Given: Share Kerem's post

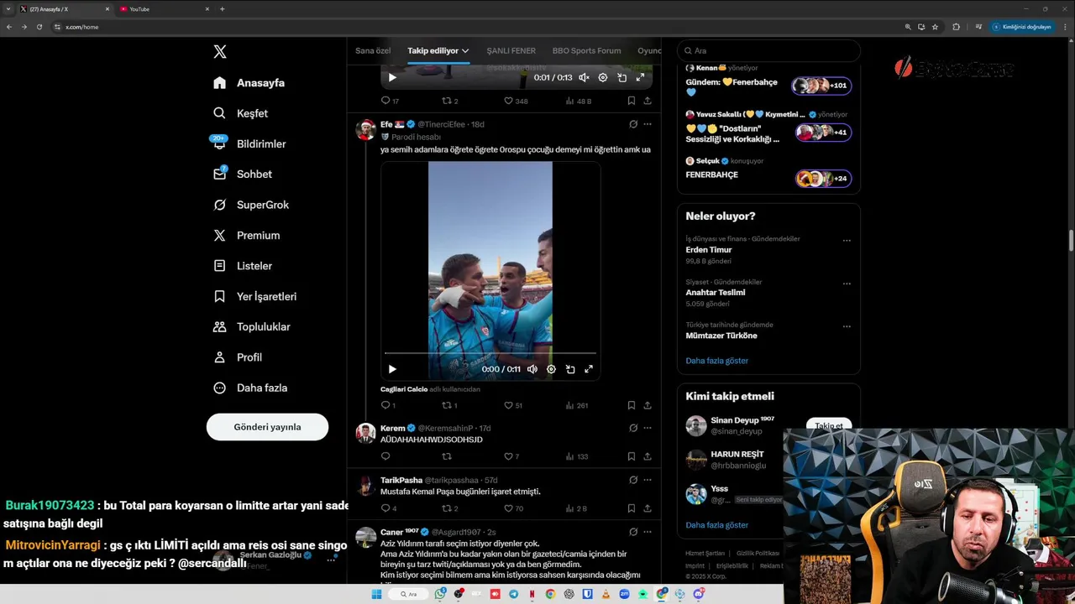Looking at the screenshot, I should point(648,456).
